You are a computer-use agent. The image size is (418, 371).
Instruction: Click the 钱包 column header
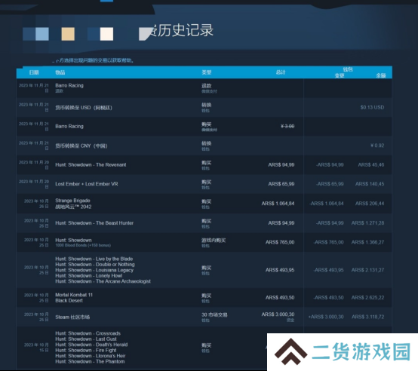pos(348,69)
